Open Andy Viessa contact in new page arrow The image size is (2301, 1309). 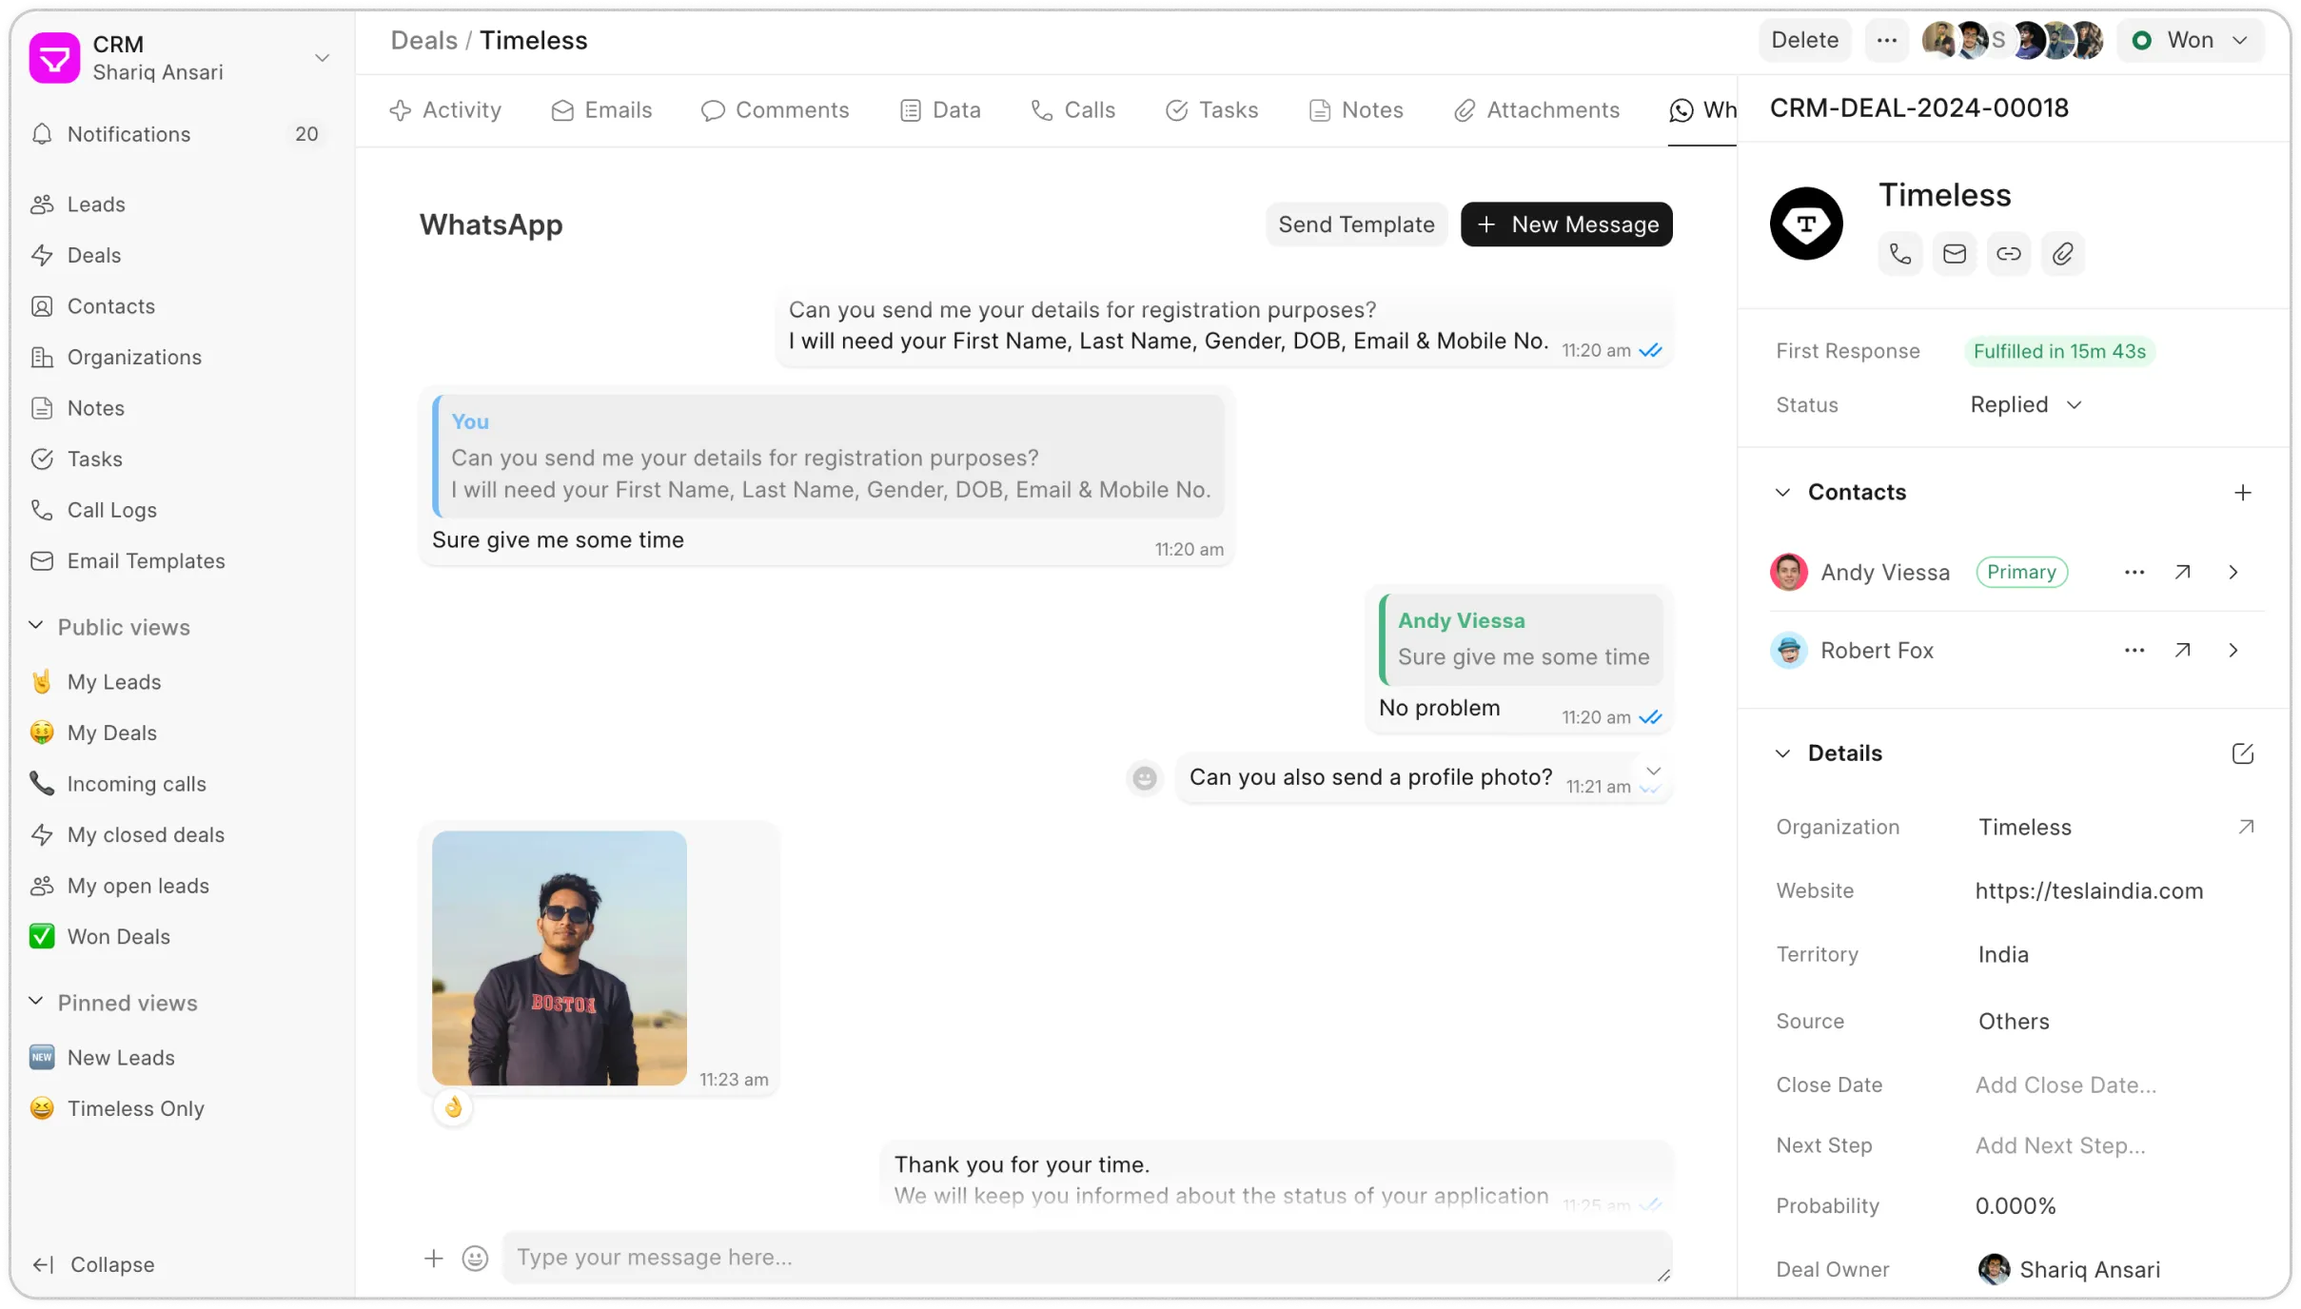[2183, 573]
